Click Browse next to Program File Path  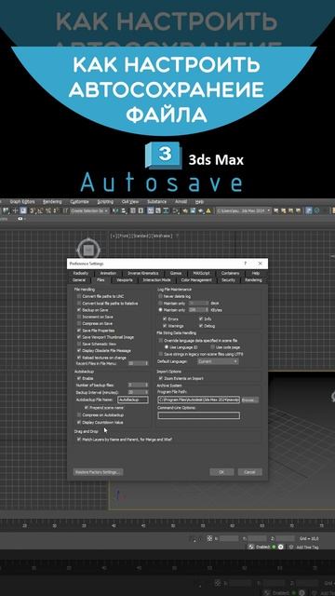250,400
